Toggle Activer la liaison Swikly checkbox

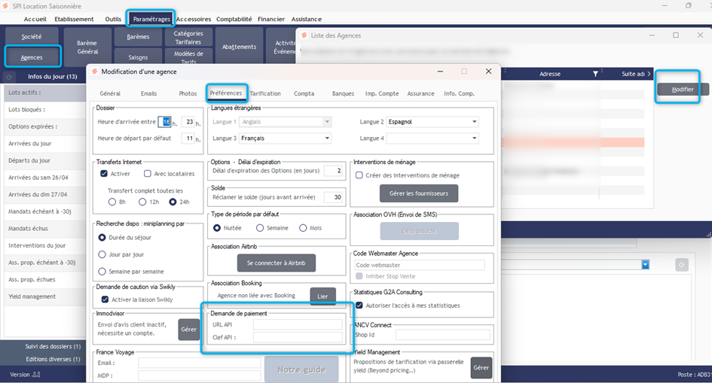tap(105, 299)
